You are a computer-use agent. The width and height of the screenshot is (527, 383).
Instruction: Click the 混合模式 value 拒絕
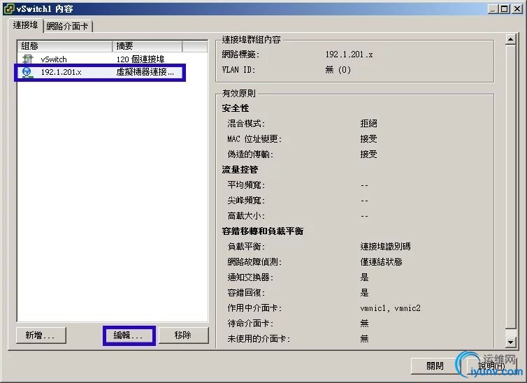[x=369, y=124]
